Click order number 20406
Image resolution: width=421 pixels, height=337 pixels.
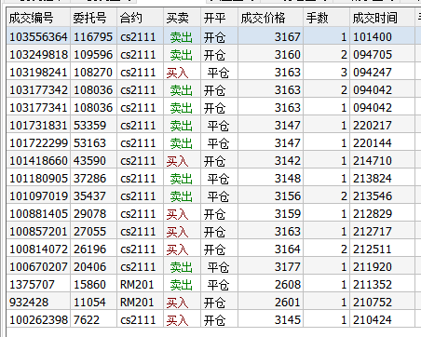coord(89,267)
